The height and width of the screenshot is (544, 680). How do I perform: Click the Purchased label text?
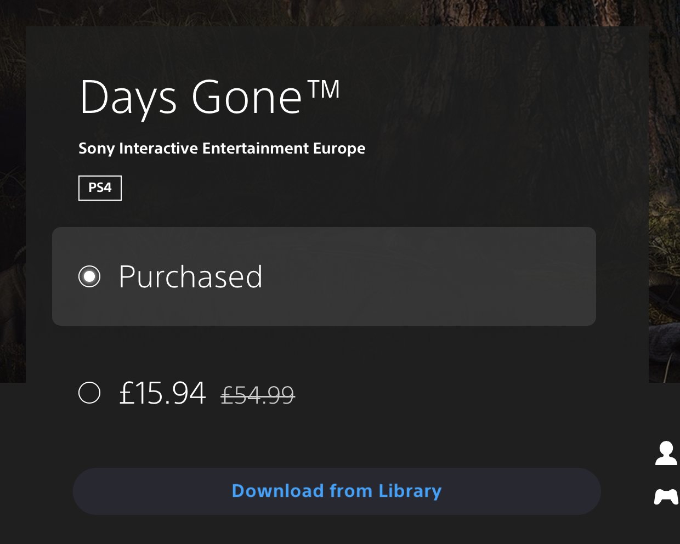point(190,276)
